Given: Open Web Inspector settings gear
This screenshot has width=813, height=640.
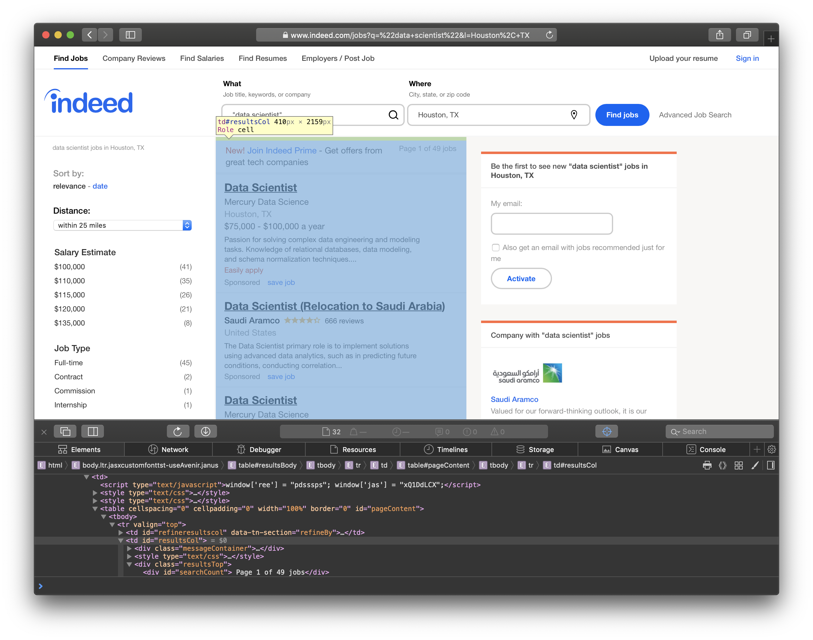Looking at the screenshot, I should pos(771,449).
